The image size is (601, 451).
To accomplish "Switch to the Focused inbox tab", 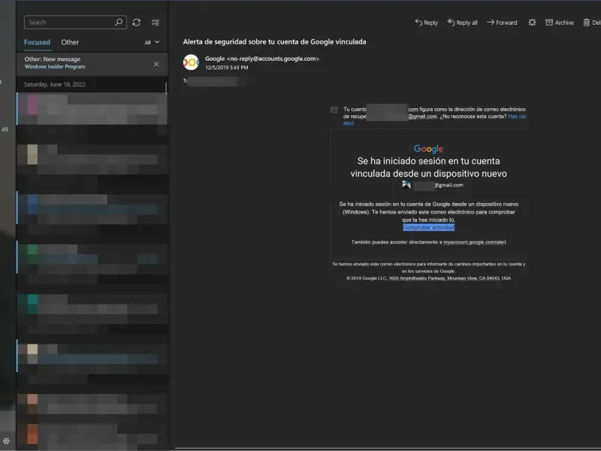I will click(x=37, y=42).
